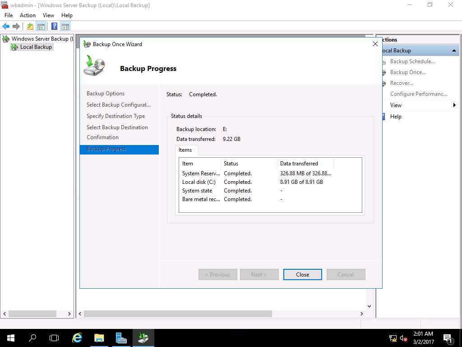
Task: Click the tree pane left scroll arrow
Action: [4, 314]
